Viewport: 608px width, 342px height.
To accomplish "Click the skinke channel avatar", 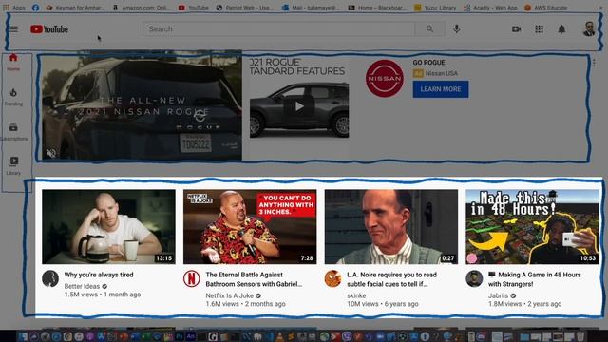I will [332, 278].
